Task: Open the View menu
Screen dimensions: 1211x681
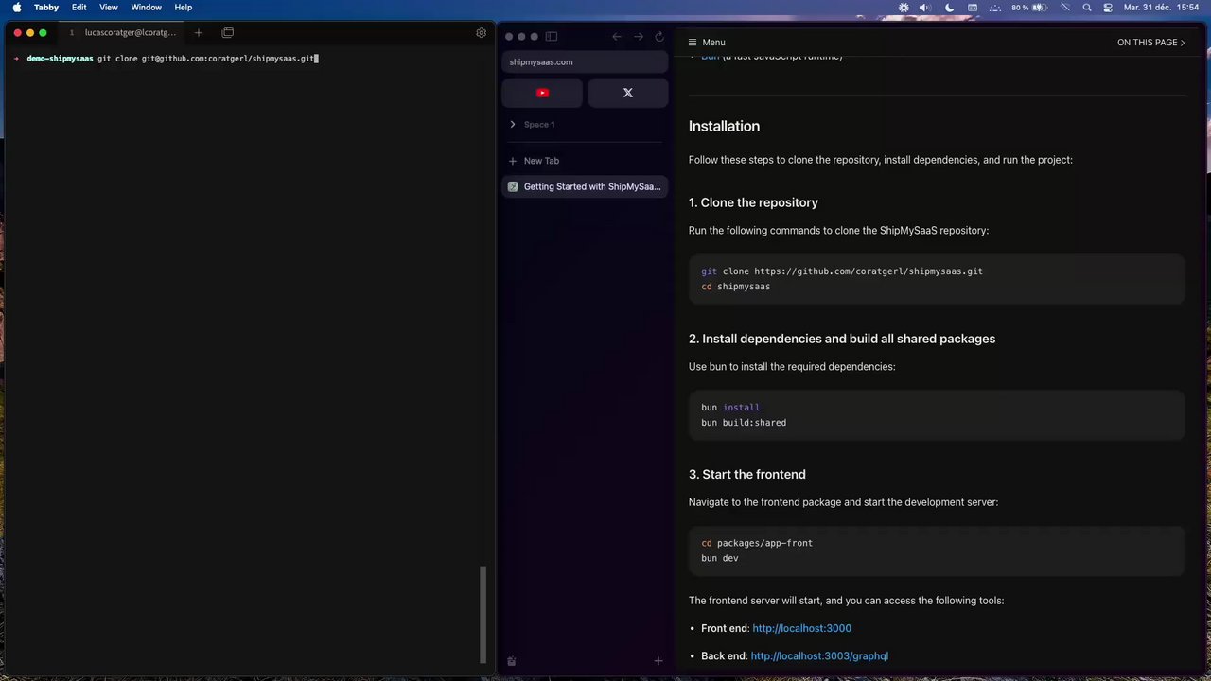Action: [109, 8]
